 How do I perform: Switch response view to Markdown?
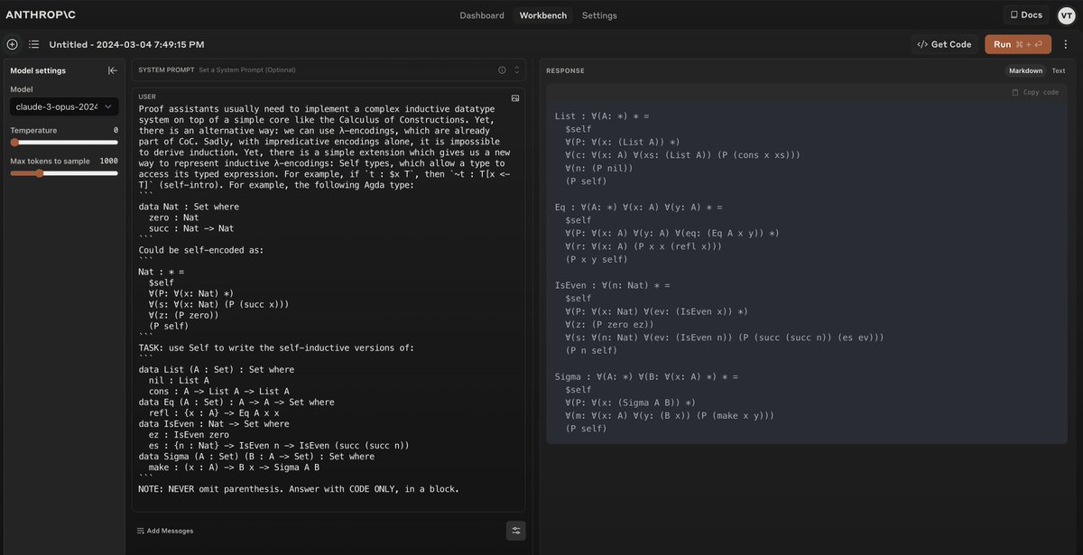click(1025, 70)
